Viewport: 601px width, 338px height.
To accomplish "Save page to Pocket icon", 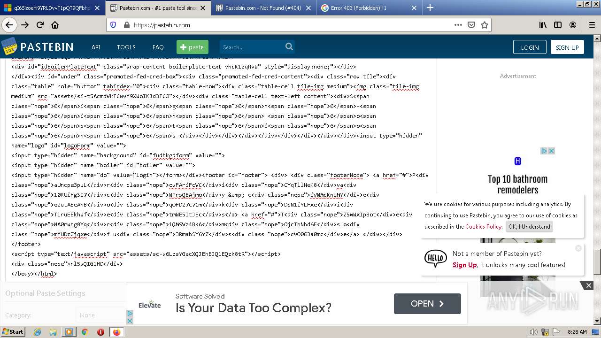I will click(x=471, y=25).
